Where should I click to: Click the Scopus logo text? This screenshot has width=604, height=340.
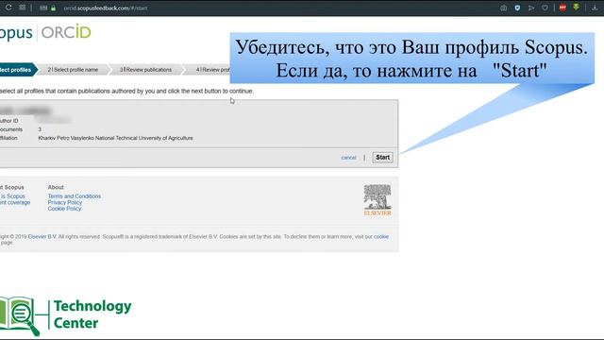(16, 32)
